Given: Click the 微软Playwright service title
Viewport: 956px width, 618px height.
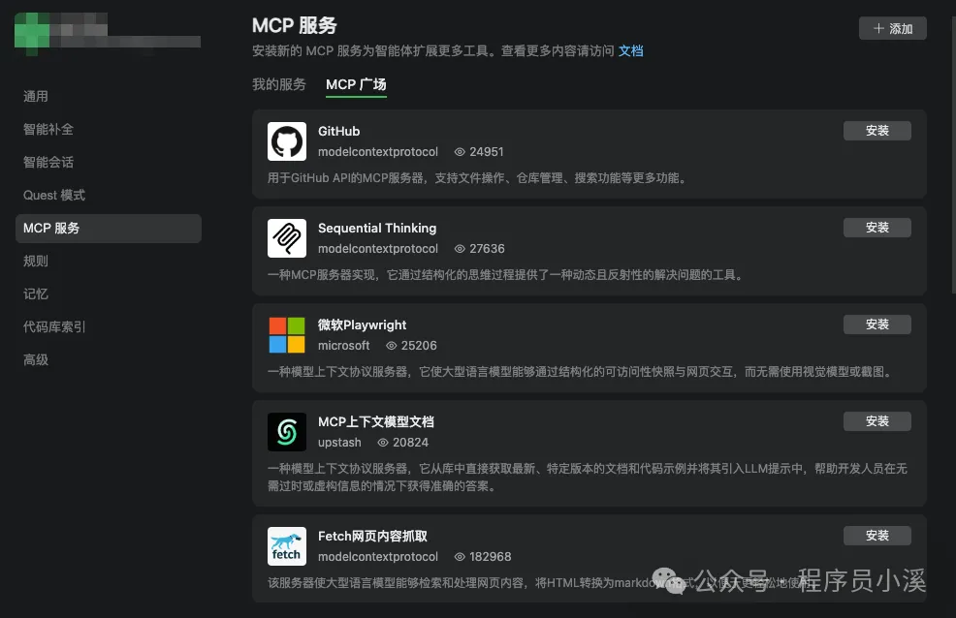Looking at the screenshot, I should click(362, 324).
